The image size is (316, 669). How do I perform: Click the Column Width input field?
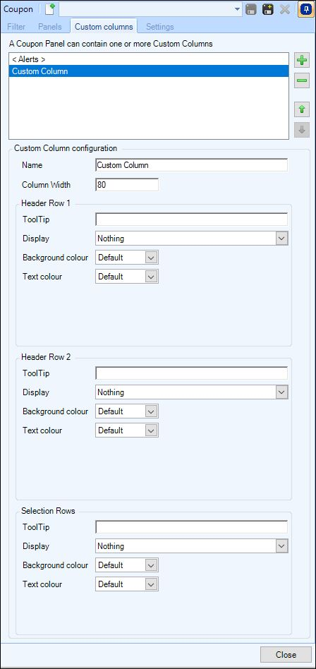click(x=127, y=185)
